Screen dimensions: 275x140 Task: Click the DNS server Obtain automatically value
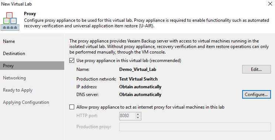[x=140, y=95]
